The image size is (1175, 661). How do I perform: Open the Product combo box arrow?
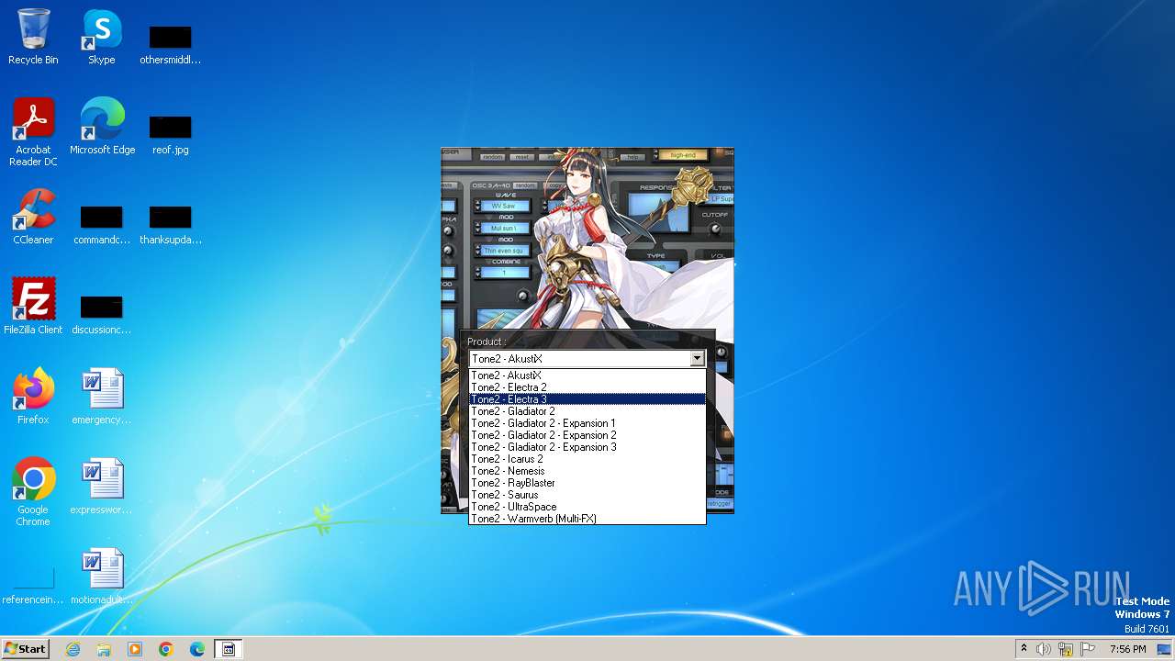[697, 359]
